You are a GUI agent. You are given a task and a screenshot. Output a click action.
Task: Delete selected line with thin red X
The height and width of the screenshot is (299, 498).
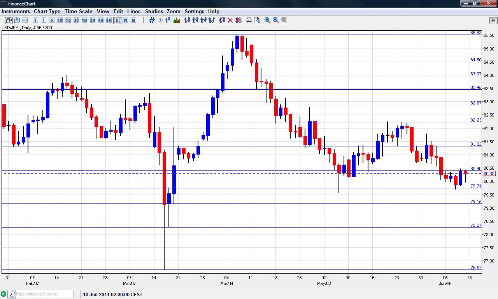230,20
